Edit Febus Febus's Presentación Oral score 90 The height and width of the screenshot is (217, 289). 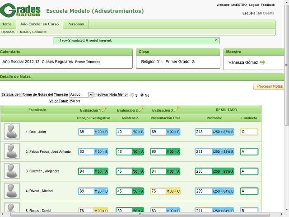click(x=158, y=151)
